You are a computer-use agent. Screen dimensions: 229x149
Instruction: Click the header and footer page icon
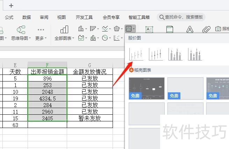pos(170,29)
